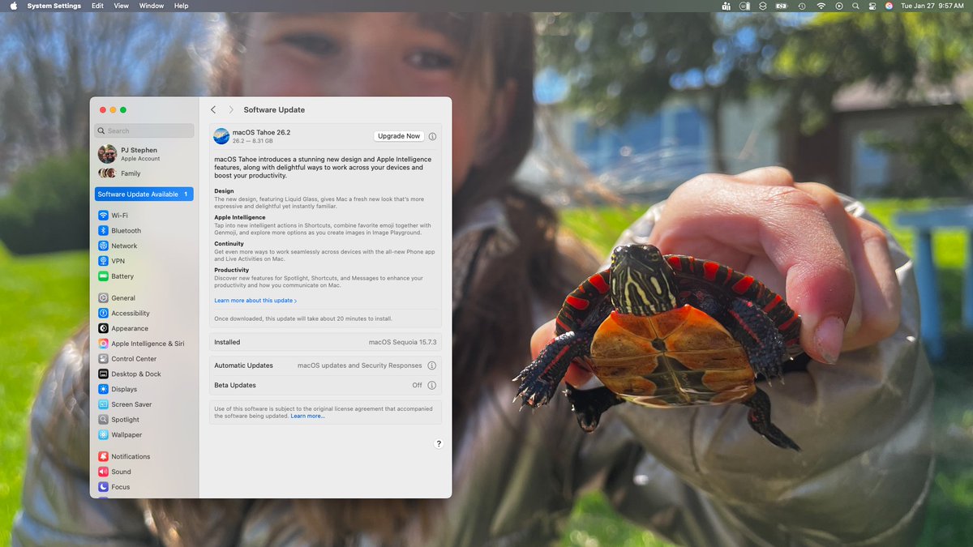973x547 pixels.
Task: Open Family sharing settings
Action: click(144, 173)
